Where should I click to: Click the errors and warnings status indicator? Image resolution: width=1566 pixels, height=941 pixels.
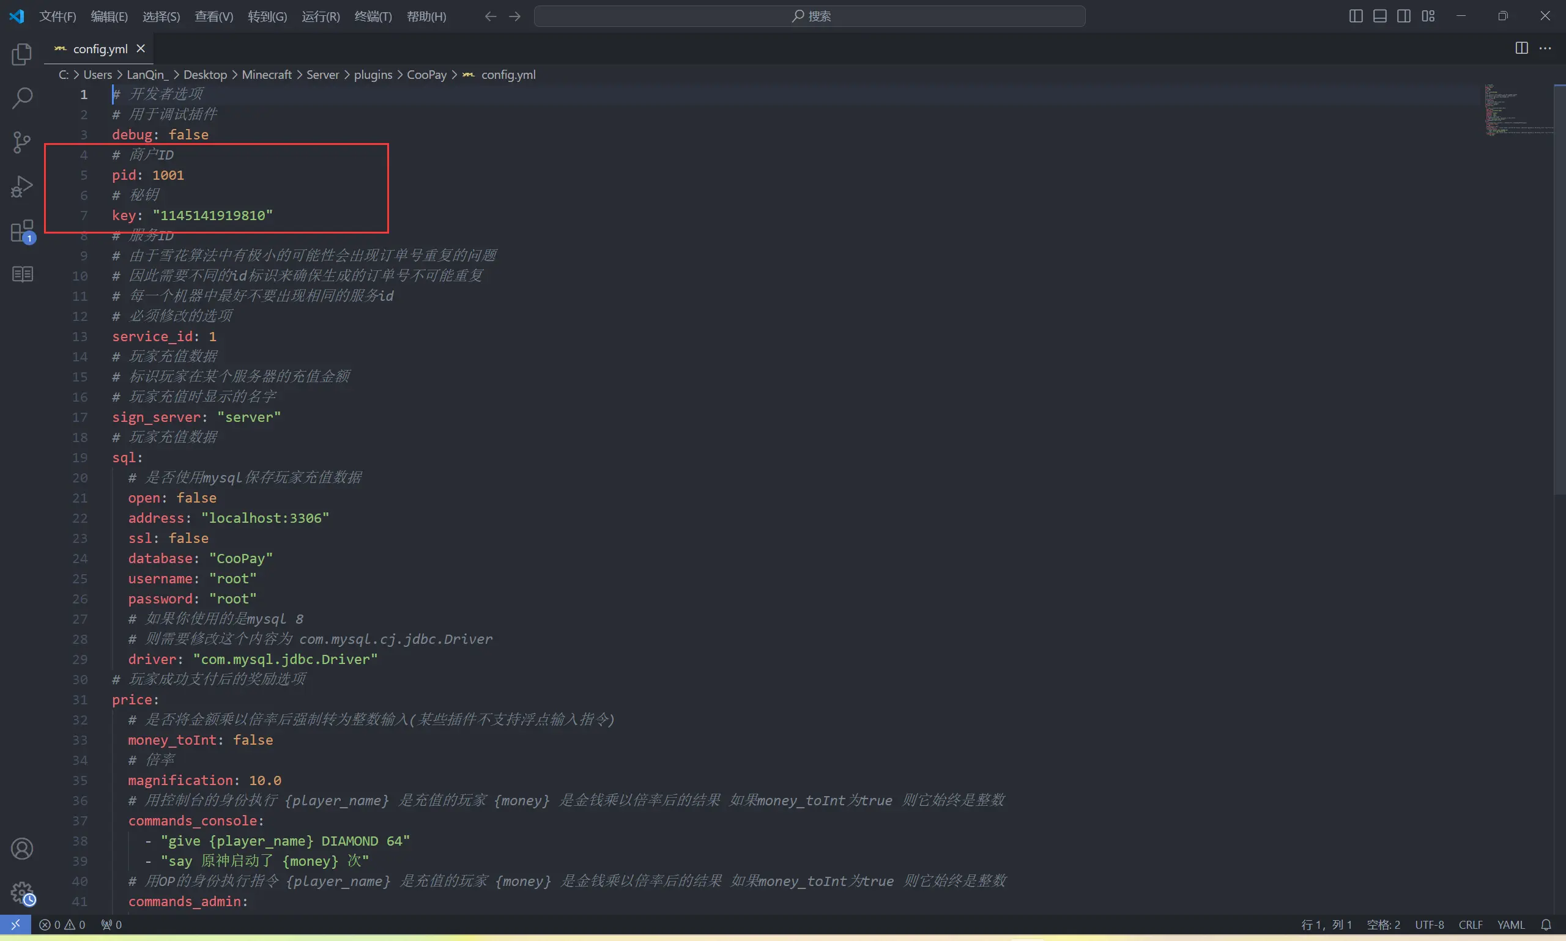tap(62, 924)
